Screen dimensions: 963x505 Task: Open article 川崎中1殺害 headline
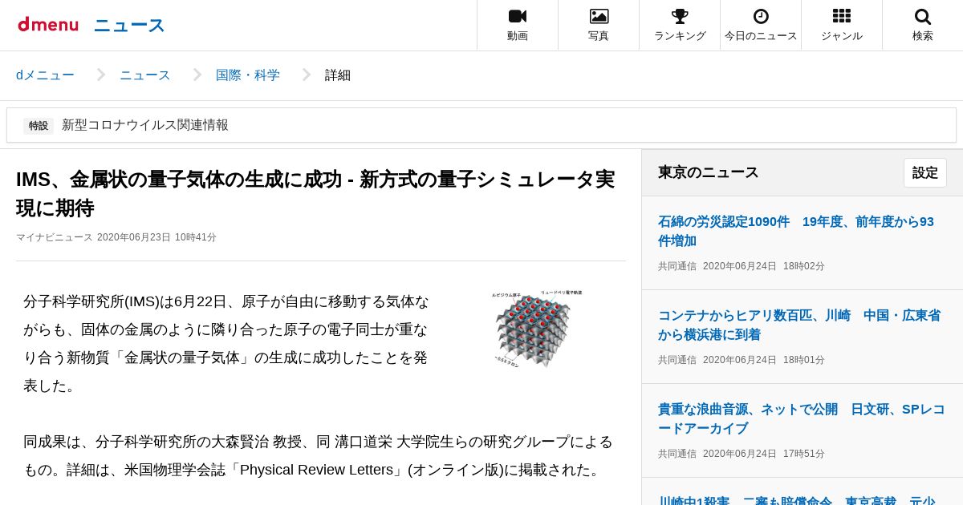click(x=797, y=500)
